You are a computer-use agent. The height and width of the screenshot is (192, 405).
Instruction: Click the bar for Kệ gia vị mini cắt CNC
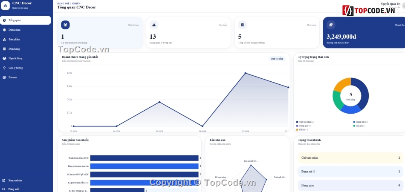click(144, 183)
